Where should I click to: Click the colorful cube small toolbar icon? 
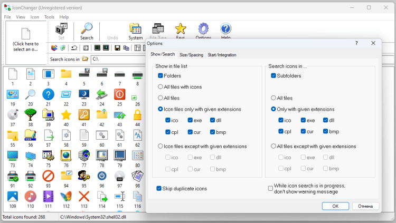pyautogui.click(x=54, y=47)
